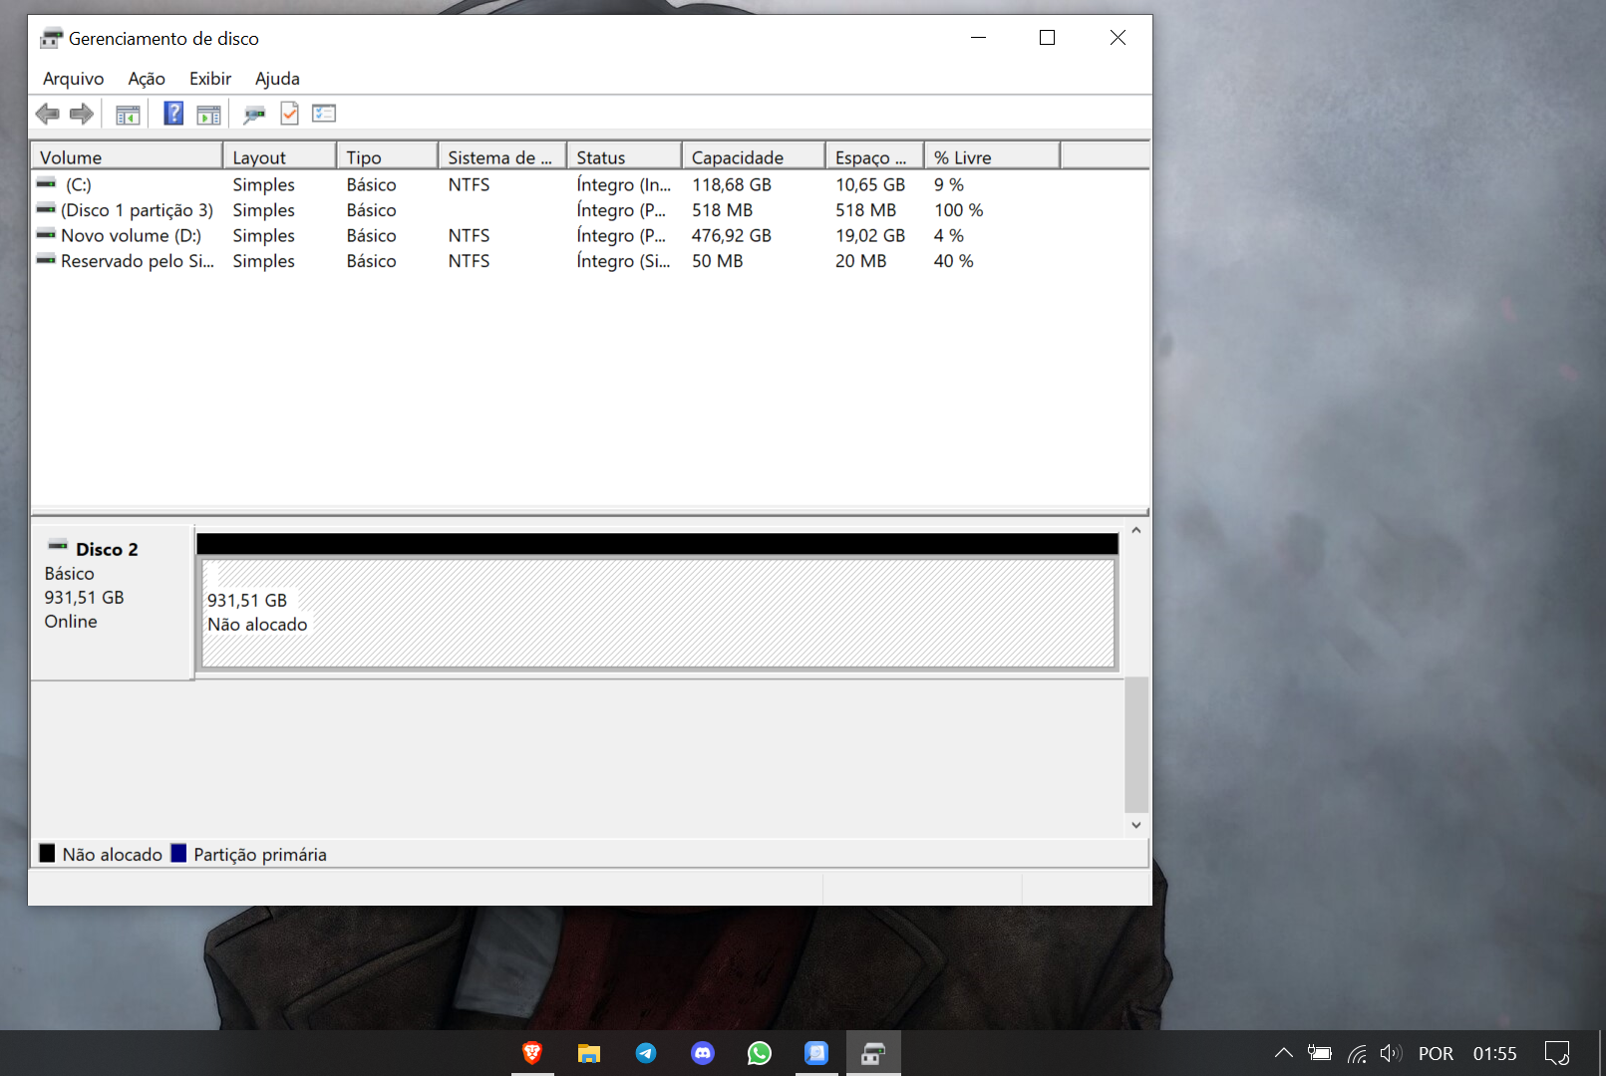1606x1076 pixels.
Task: Click the 118,68 GB capacity cell
Action: point(732,184)
